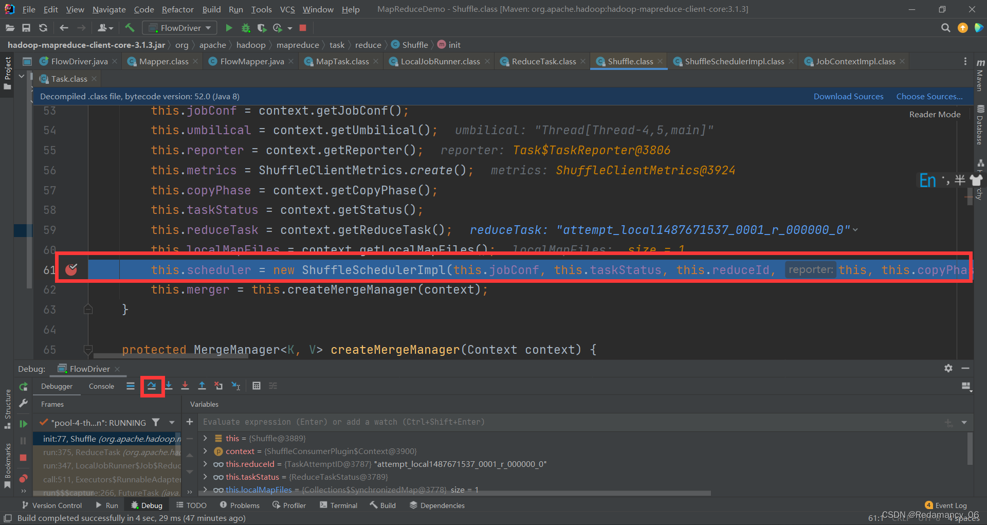
Task: Click 'Shuffle' in the breadcrumb path
Action: point(415,45)
